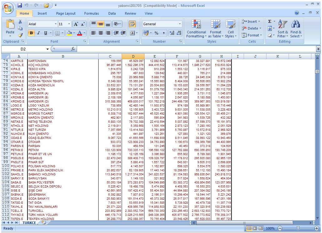Click the Wrap Text icon
322x233 pixels.
132,24
